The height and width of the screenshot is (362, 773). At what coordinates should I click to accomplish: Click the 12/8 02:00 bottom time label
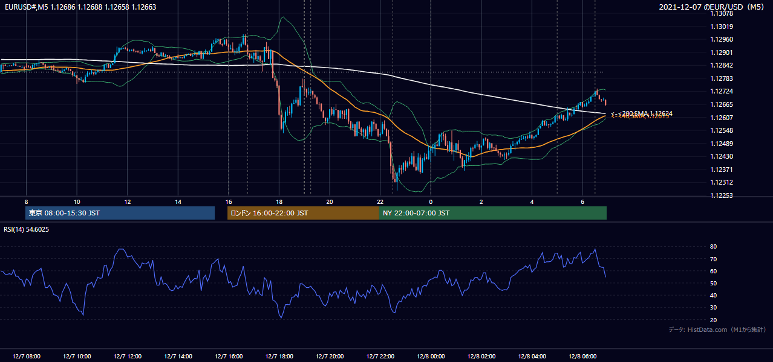481,356
